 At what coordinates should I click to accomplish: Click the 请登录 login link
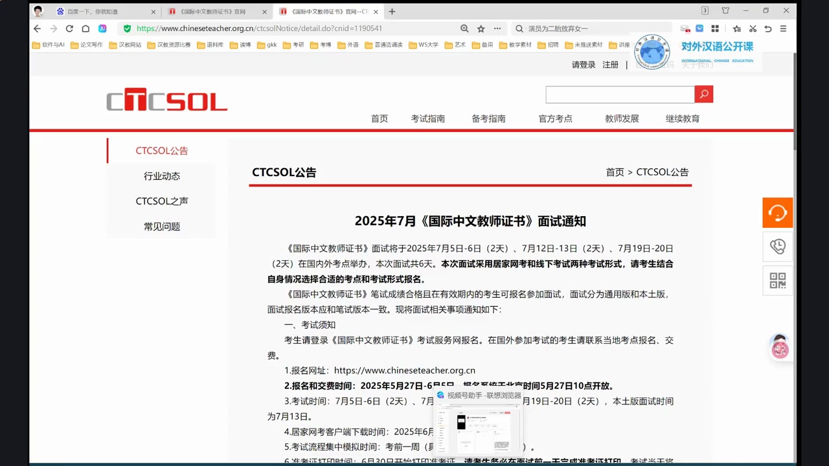583,65
